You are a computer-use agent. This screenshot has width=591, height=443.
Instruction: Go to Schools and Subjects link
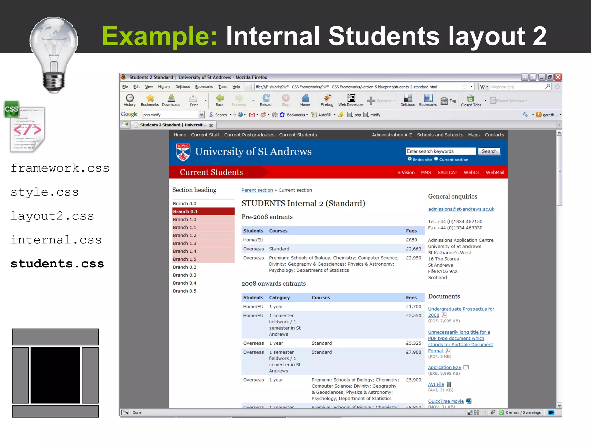[440, 135]
